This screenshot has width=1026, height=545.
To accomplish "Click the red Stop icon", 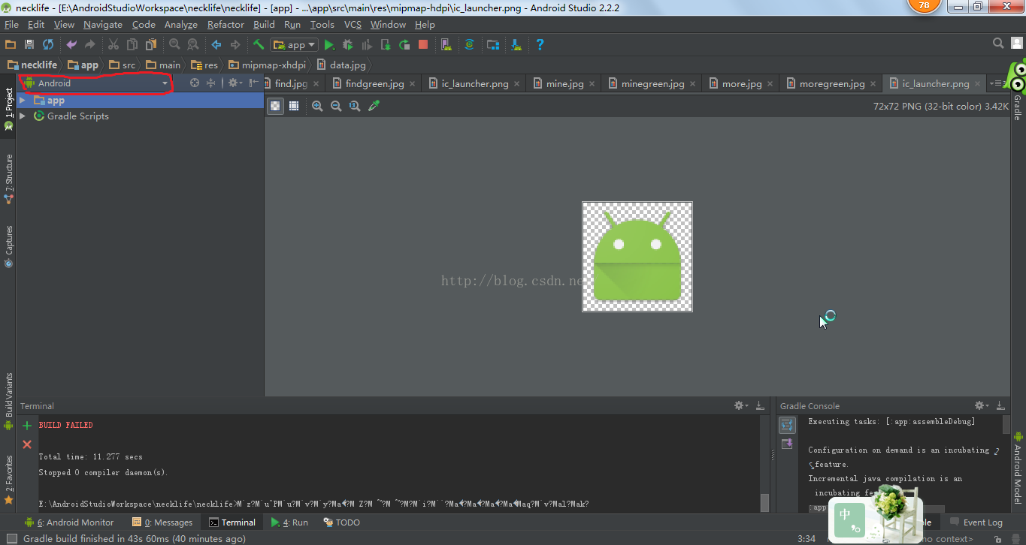I will 423,44.
